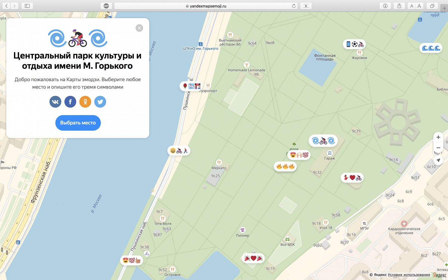Click the Пионер cinema icon

(243, 230)
